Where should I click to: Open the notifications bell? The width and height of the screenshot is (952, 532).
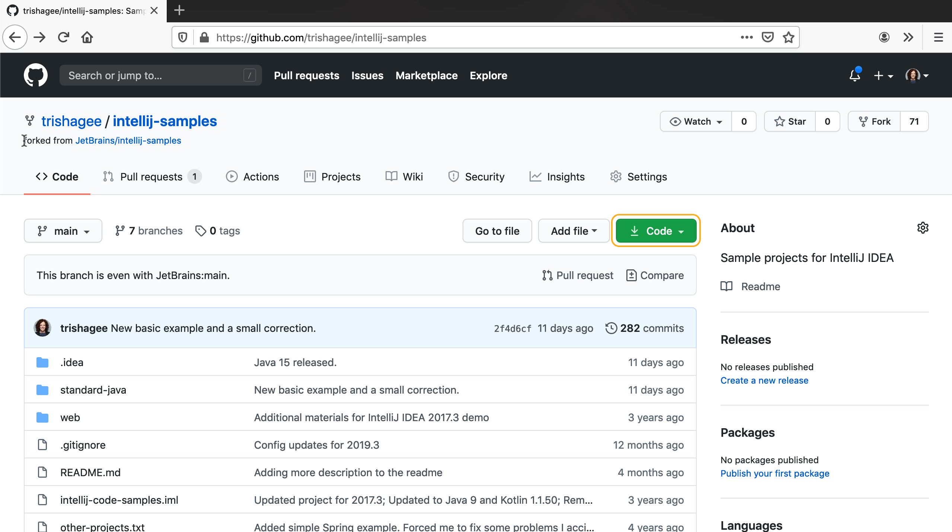click(854, 76)
